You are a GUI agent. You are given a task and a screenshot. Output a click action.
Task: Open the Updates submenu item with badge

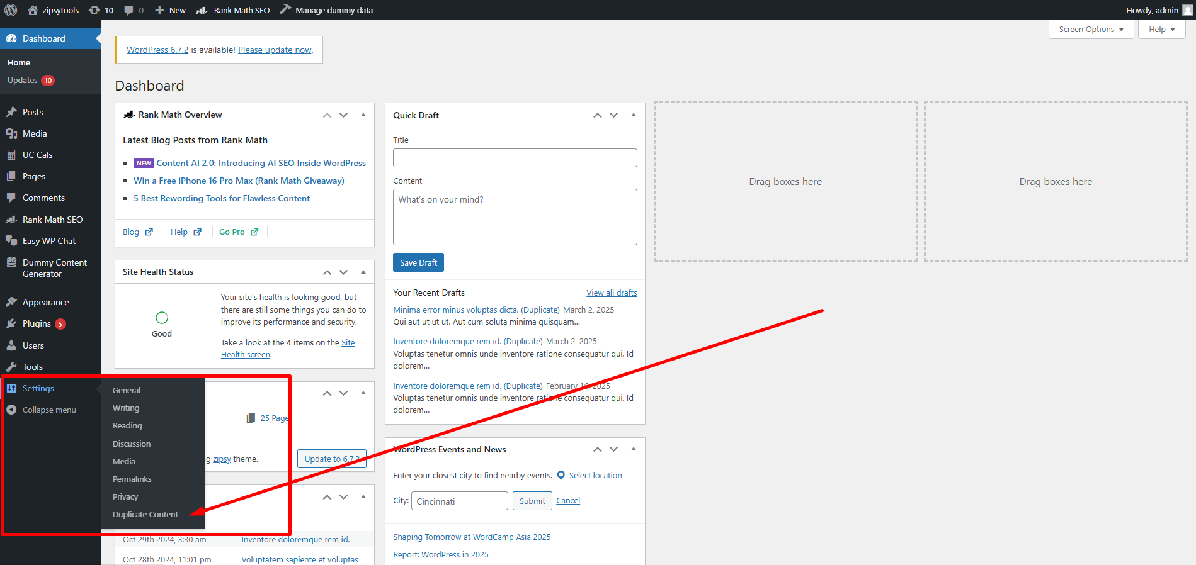click(31, 81)
